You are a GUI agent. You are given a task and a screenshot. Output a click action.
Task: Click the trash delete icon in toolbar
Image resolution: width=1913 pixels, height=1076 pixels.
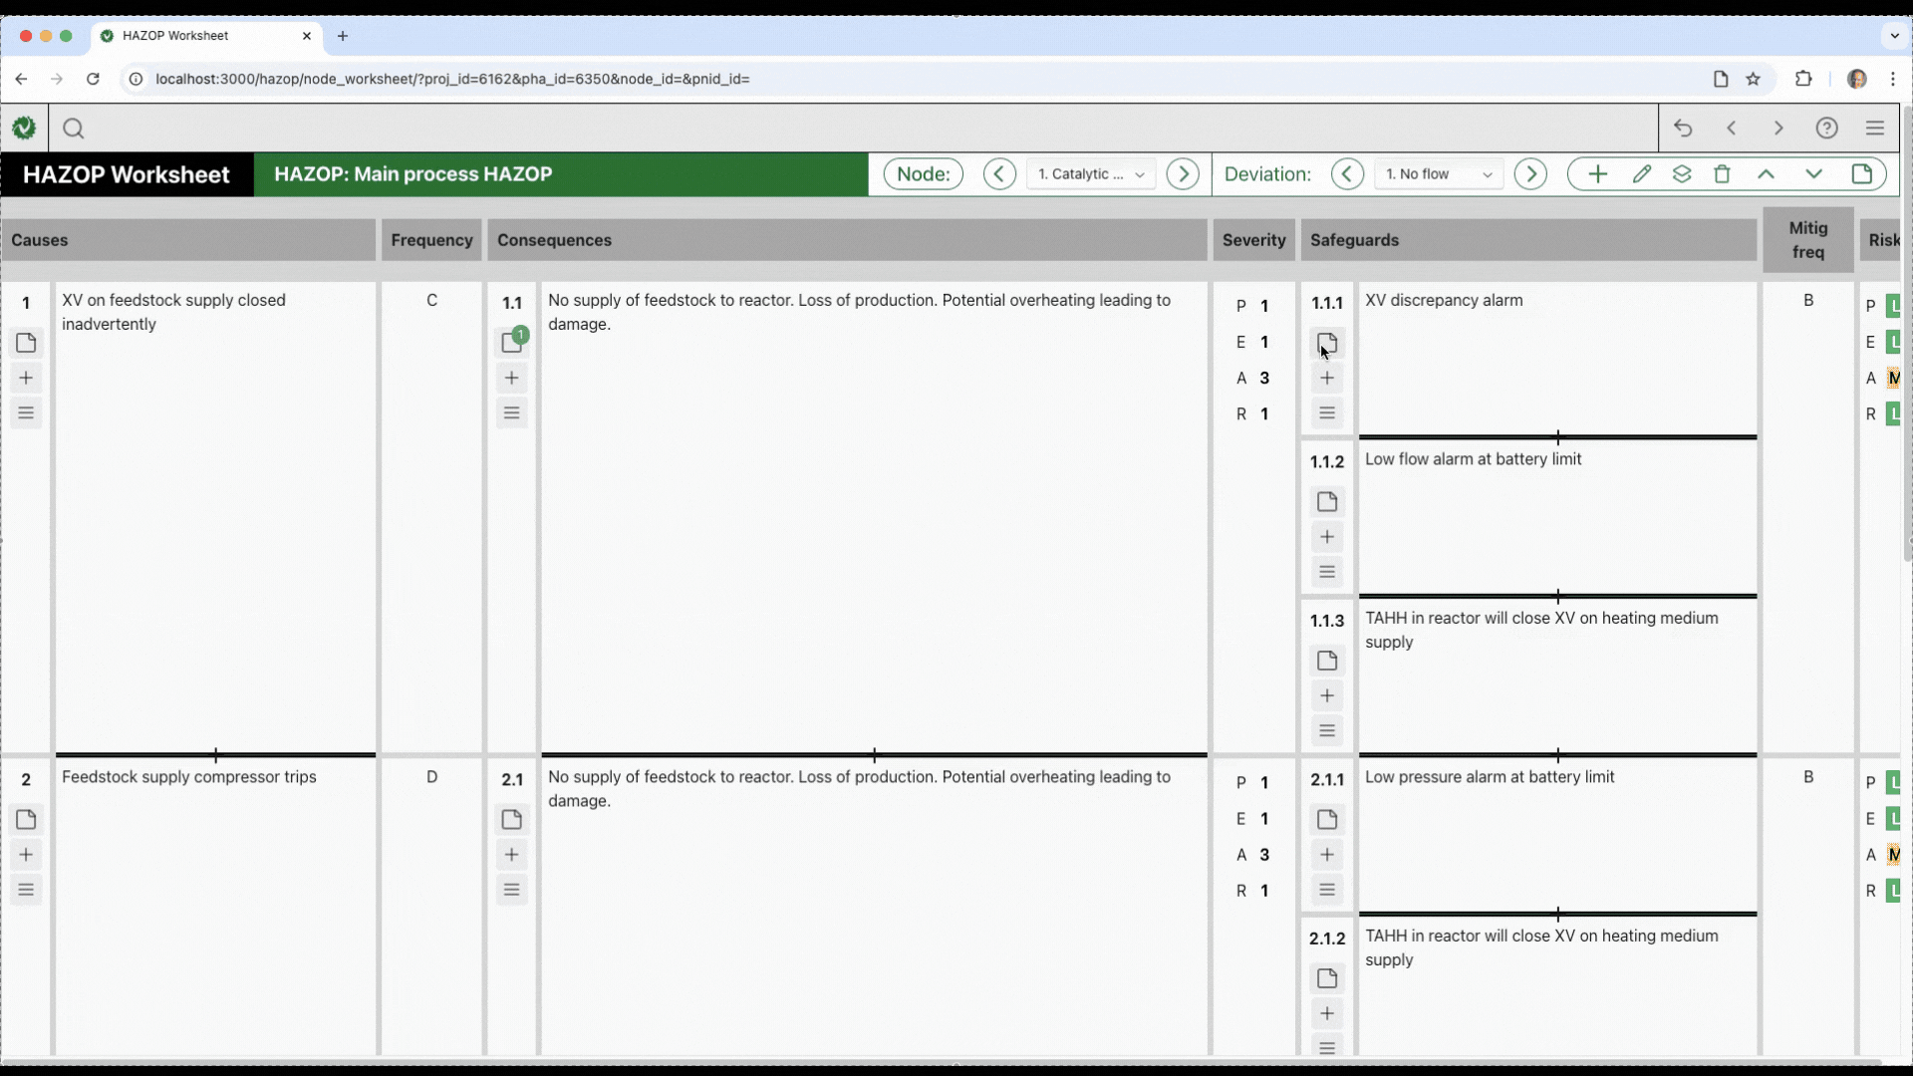pos(1722,174)
